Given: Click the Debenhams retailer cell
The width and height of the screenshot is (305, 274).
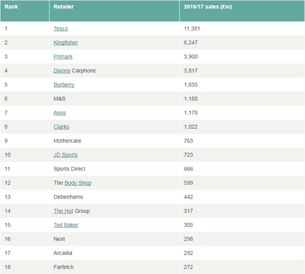Looking at the screenshot, I should pyautogui.click(x=115, y=197).
